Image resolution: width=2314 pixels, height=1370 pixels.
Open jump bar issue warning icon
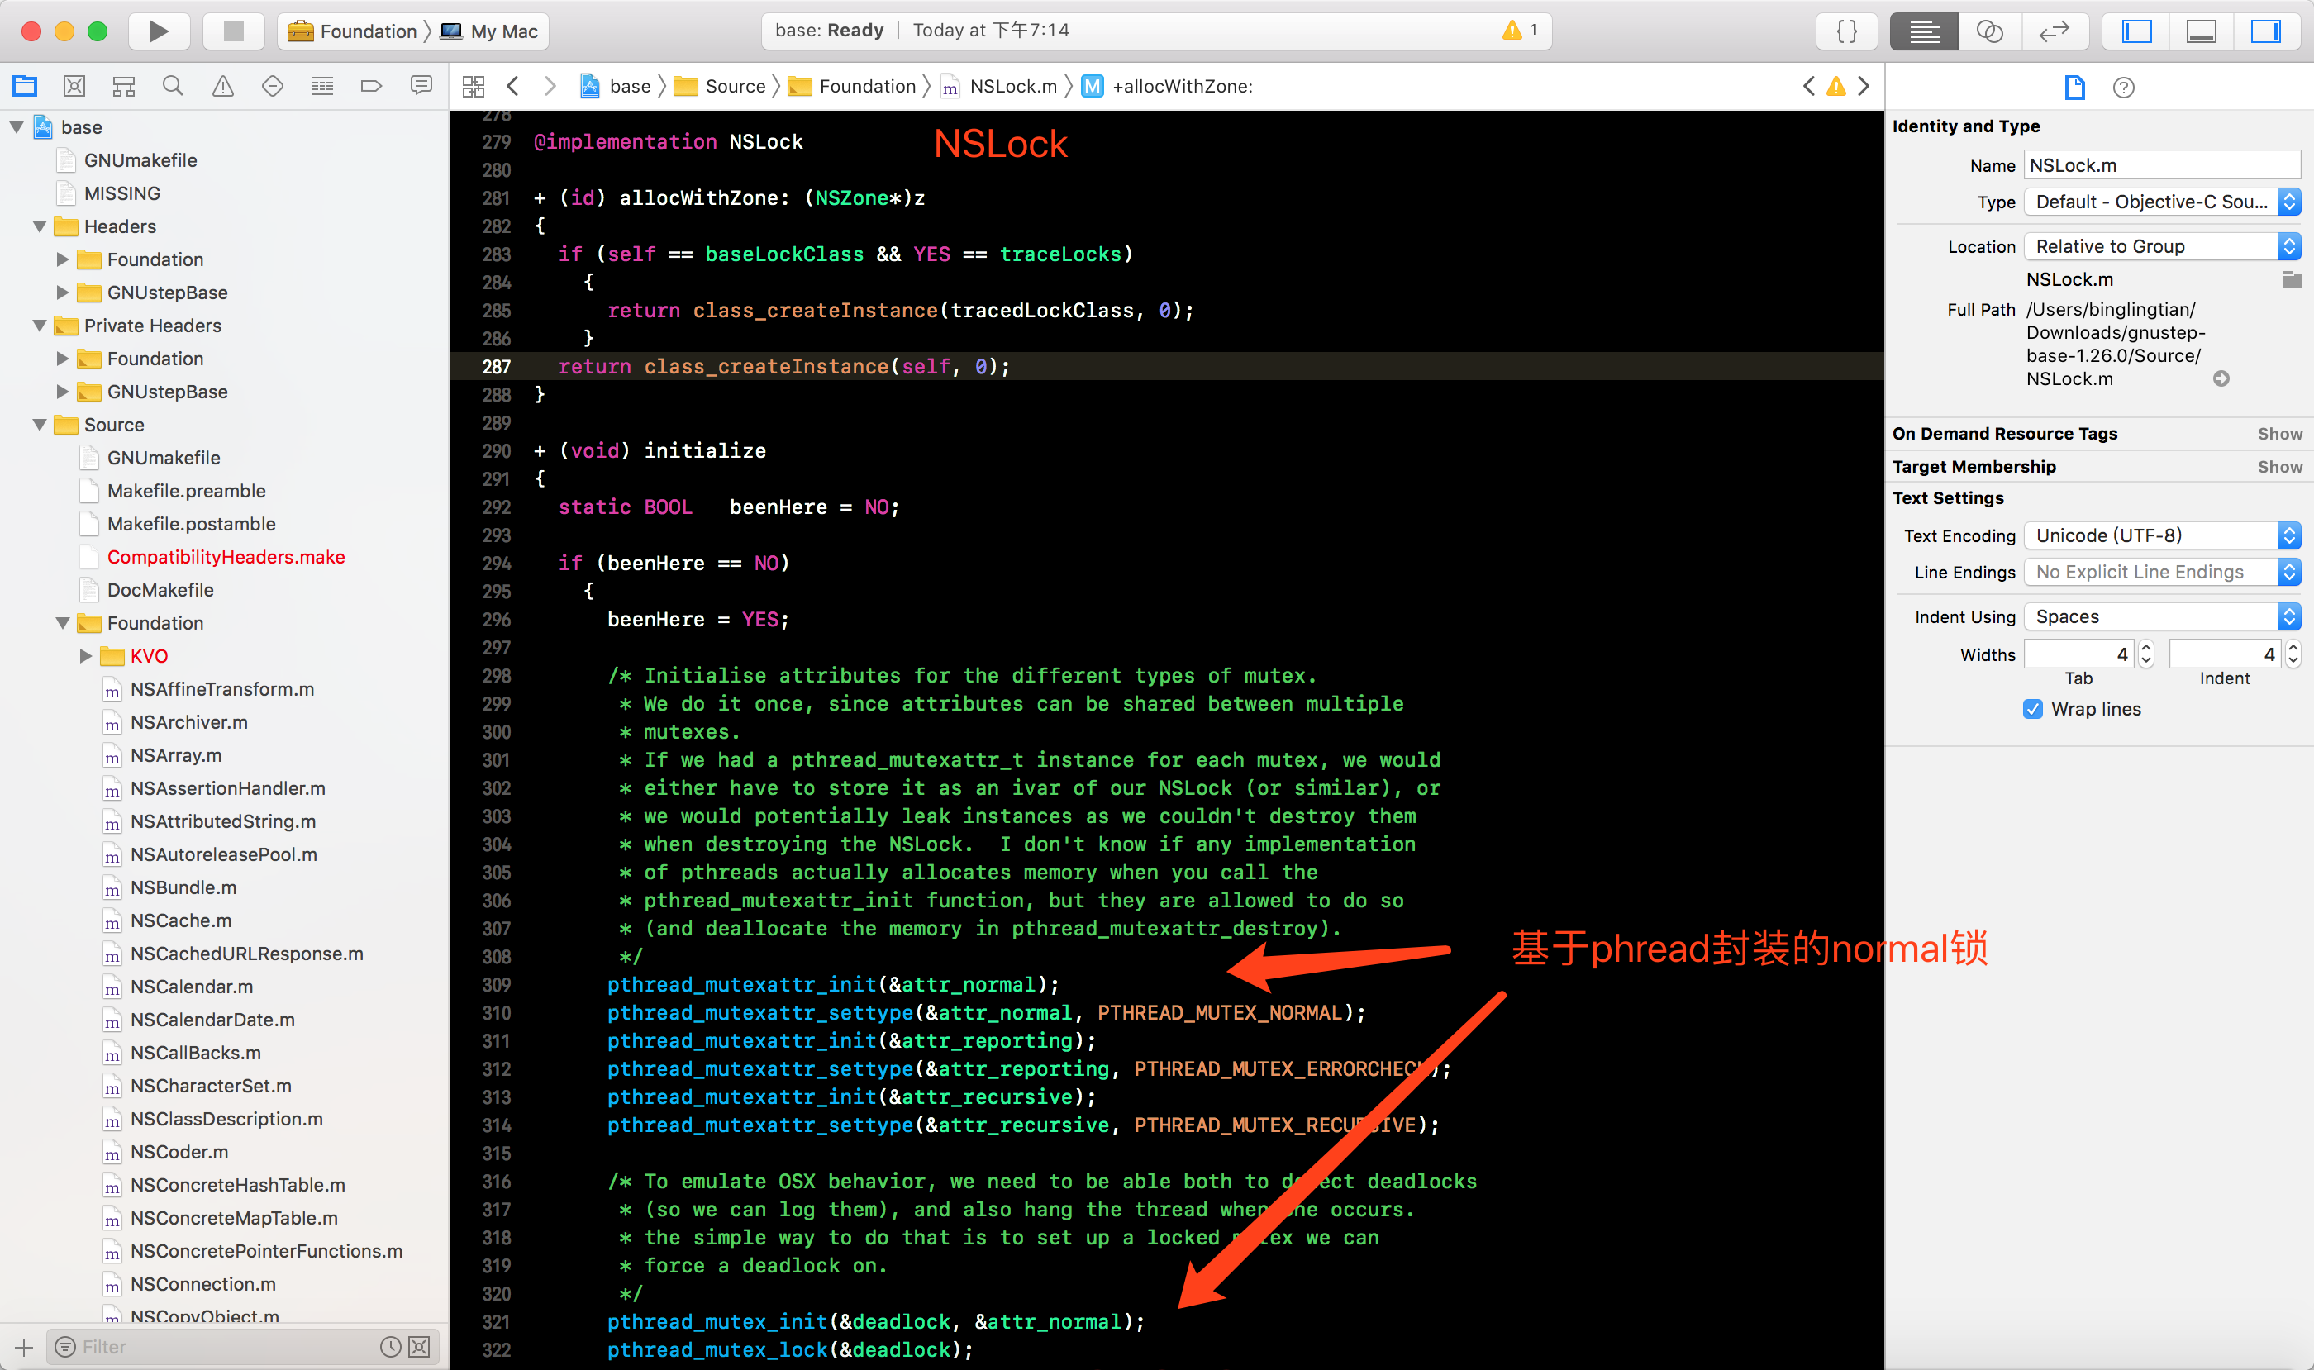[x=1836, y=87]
